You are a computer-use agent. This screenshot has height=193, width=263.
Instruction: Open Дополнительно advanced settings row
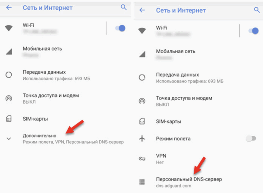66,139
